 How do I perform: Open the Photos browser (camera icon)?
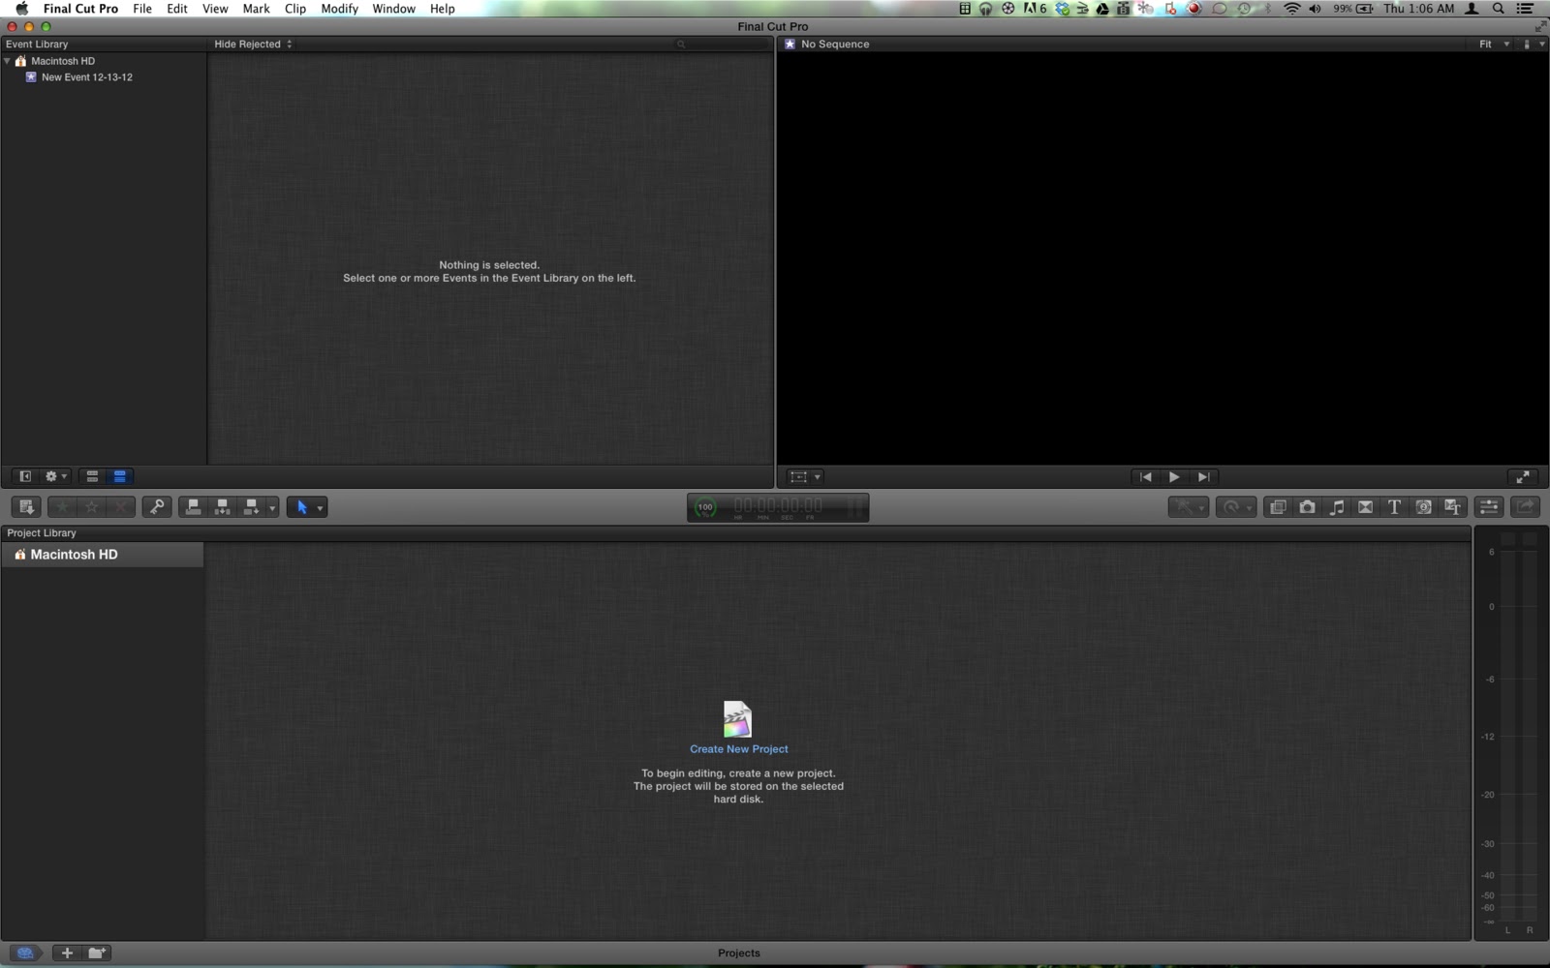coord(1307,507)
